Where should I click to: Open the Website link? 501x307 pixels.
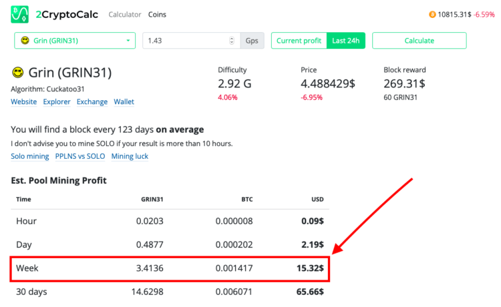[24, 101]
